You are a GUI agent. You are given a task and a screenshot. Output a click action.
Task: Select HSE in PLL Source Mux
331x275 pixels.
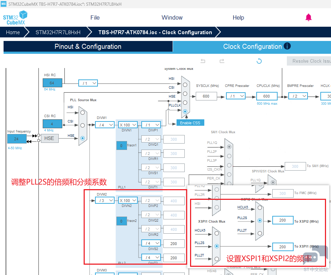coord(83,138)
